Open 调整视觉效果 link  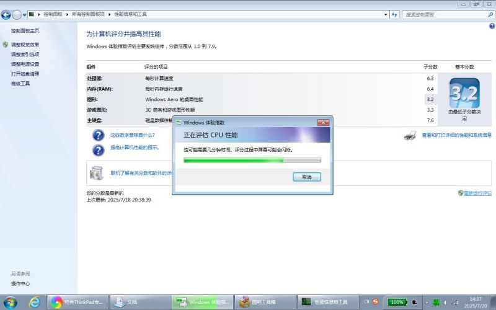click(25, 45)
